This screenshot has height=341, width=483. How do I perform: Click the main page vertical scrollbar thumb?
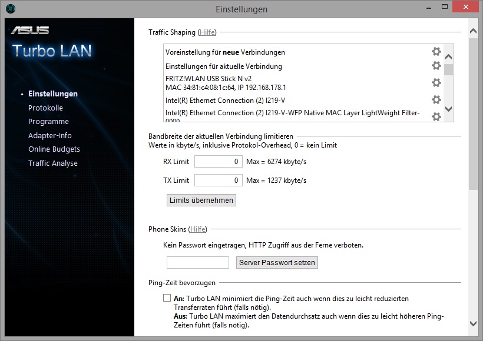click(x=473, y=114)
